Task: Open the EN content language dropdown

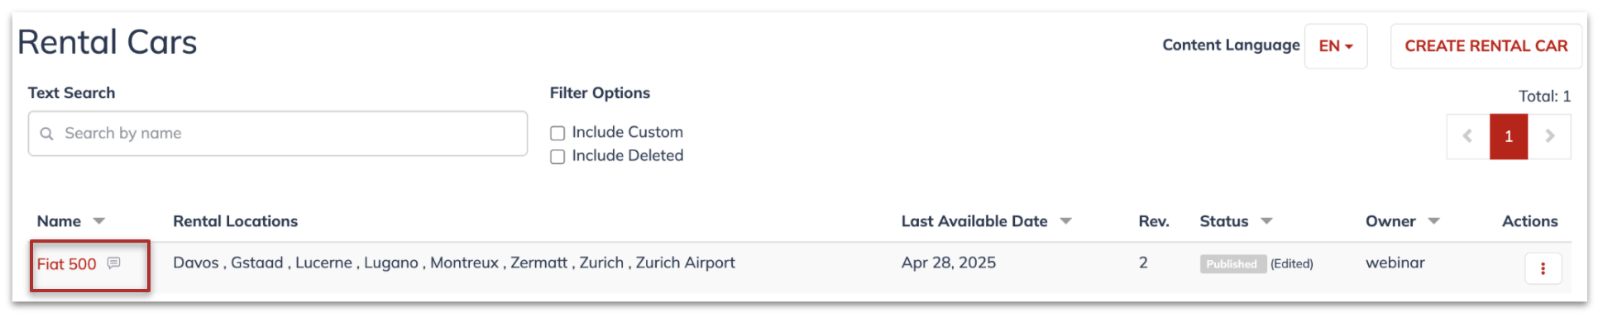Action: 1336,46
